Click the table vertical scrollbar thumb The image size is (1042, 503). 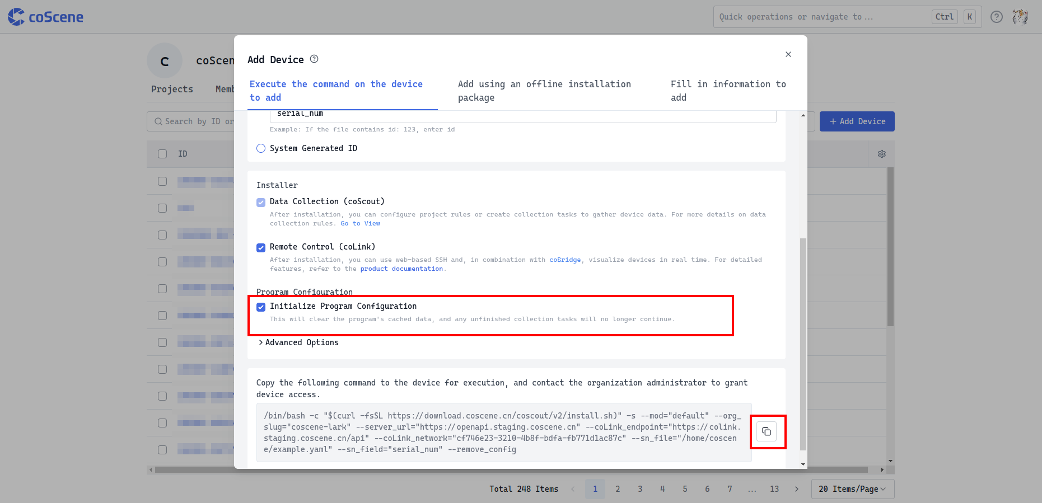(890, 247)
